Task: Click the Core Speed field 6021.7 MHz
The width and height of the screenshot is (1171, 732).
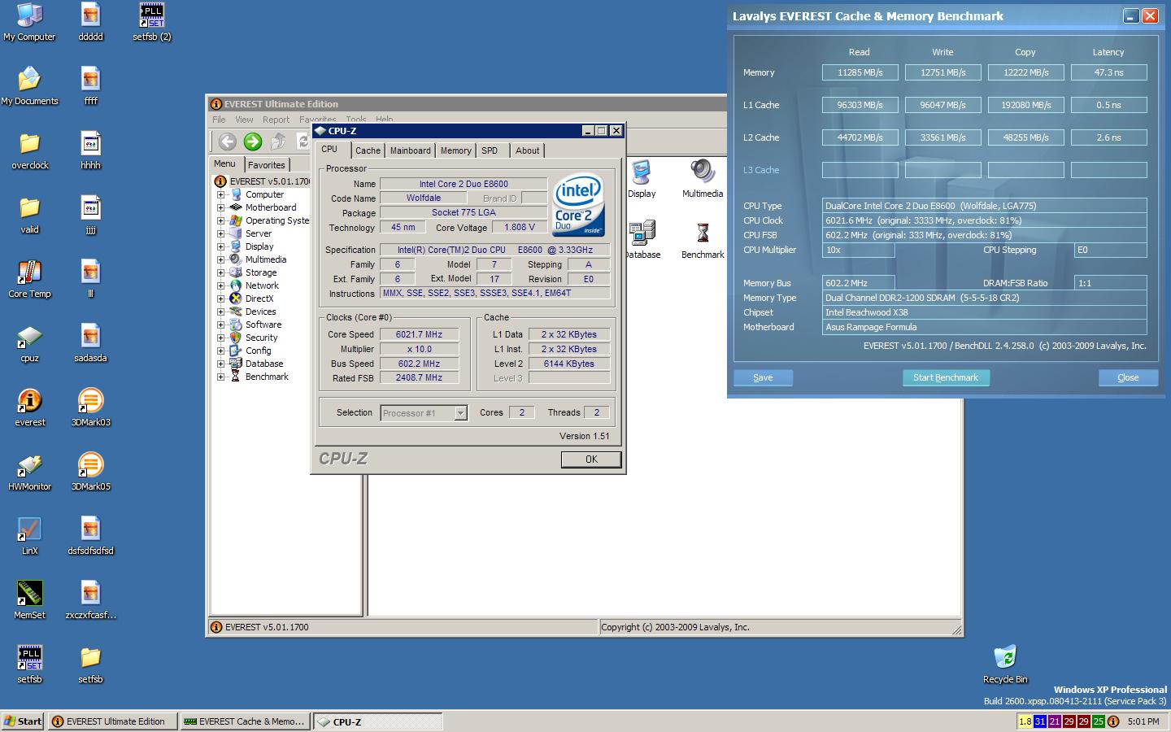Action: [x=419, y=334]
